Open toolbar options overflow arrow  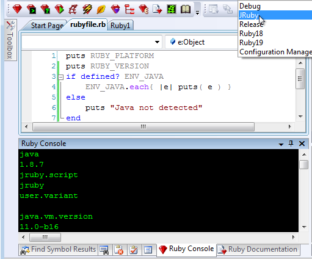point(197,13)
